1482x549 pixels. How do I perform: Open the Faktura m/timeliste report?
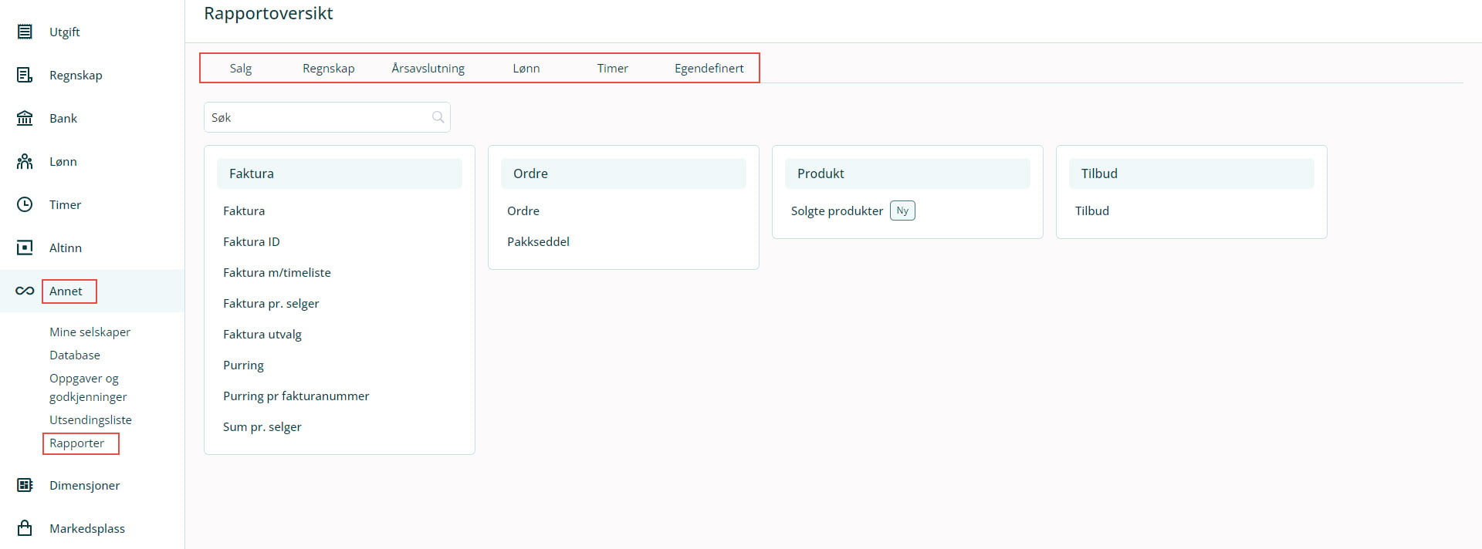[x=276, y=272]
